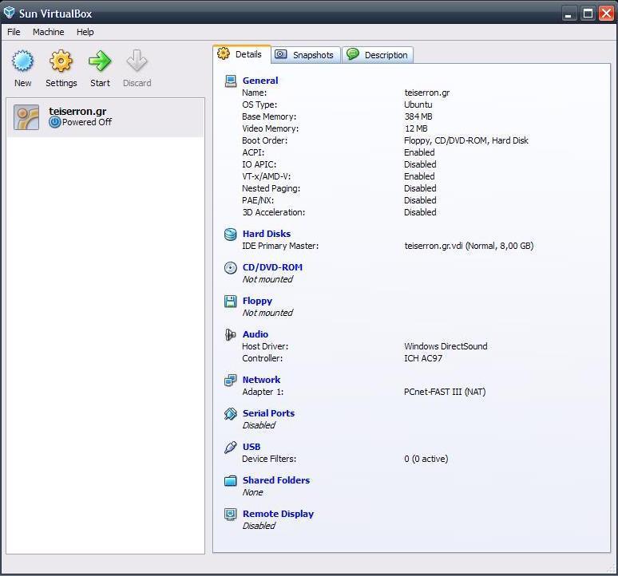Open the General settings link
The width and height of the screenshot is (618, 576).
(x=260, y=81)
